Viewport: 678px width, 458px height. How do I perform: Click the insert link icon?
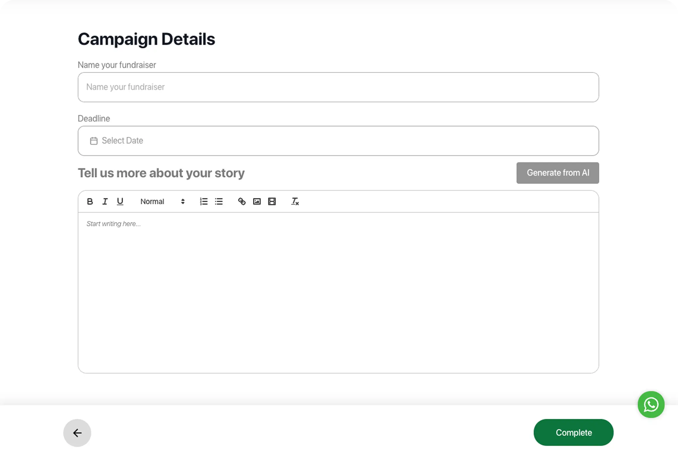(242, 202)
